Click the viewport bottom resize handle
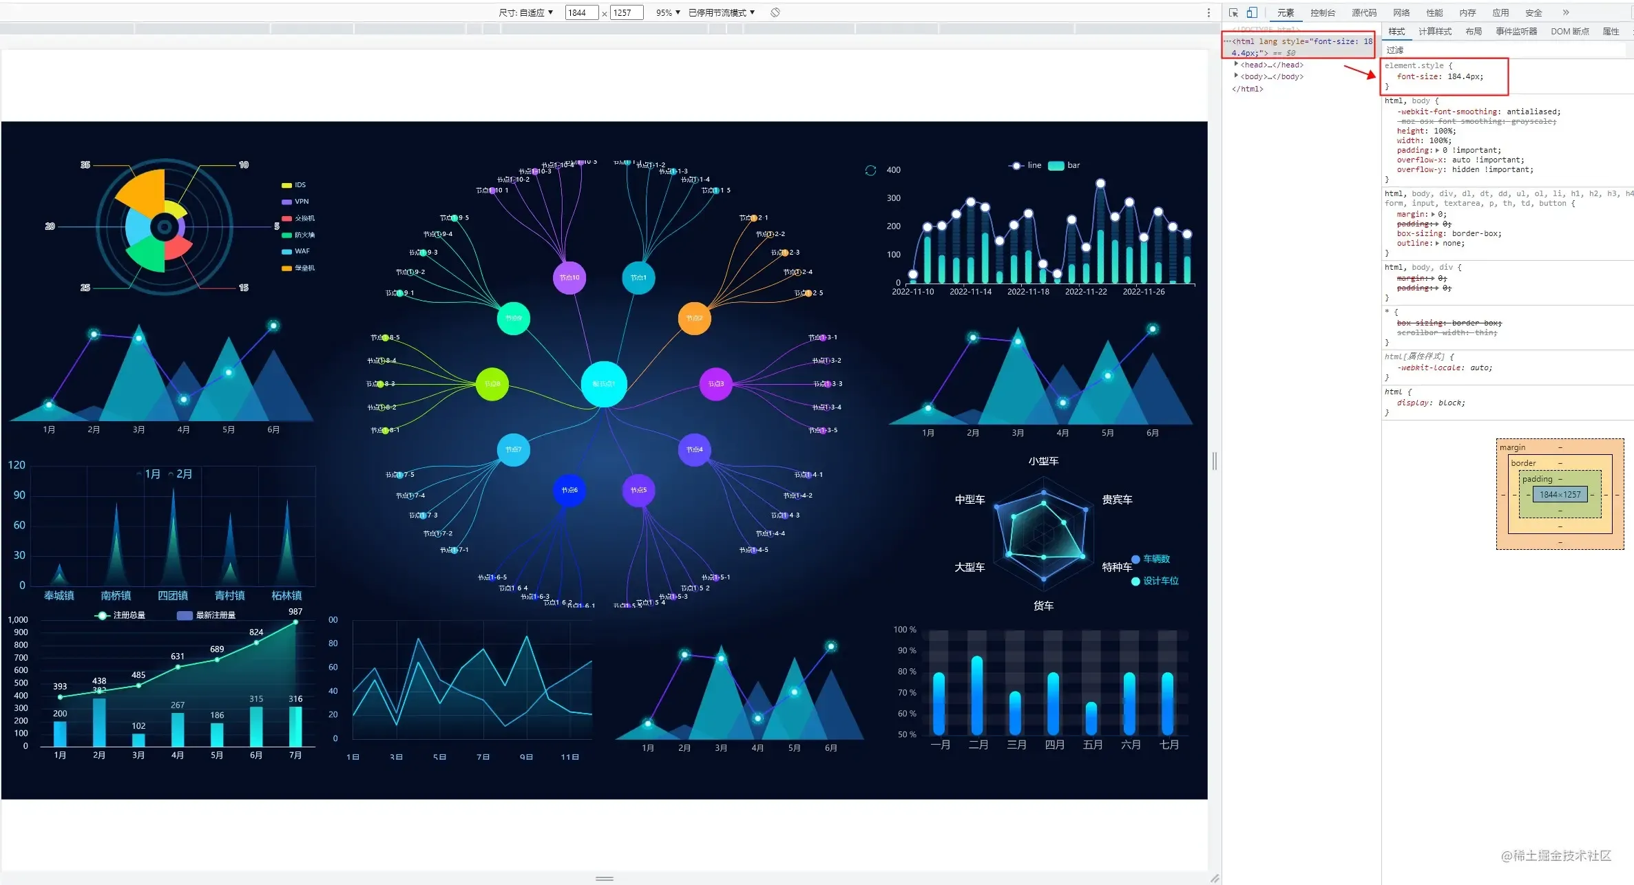The width and height of the screenshot is (1634, 885). pos(604,878)
